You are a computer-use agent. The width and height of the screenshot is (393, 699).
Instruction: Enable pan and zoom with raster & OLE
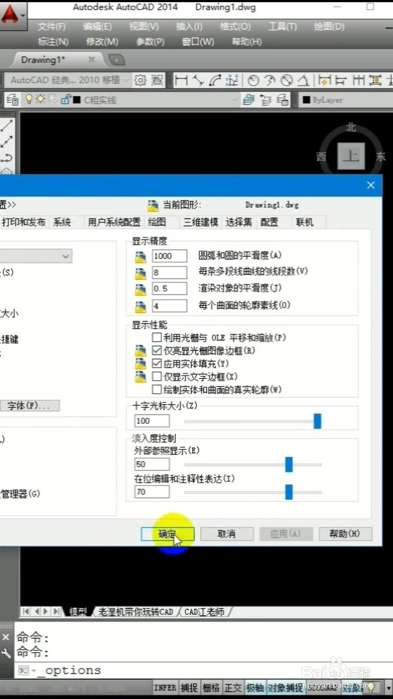[x=157, y=338]
